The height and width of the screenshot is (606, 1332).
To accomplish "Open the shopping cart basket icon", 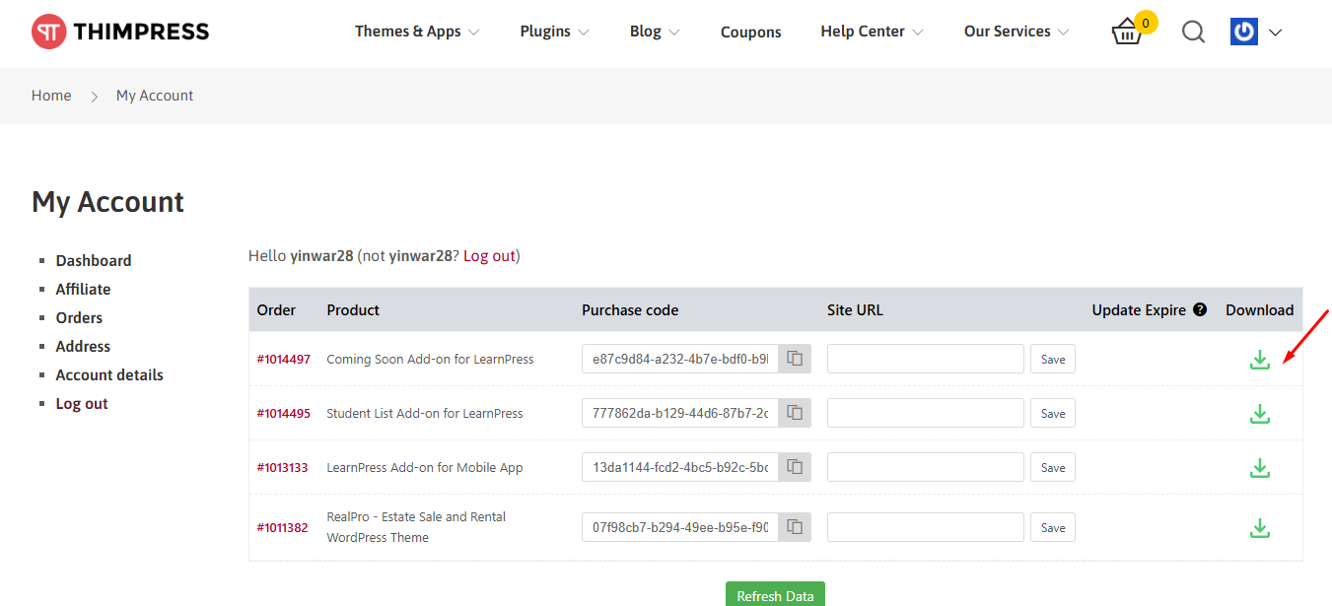I will pyautogui.click(x=1127, y=32).
